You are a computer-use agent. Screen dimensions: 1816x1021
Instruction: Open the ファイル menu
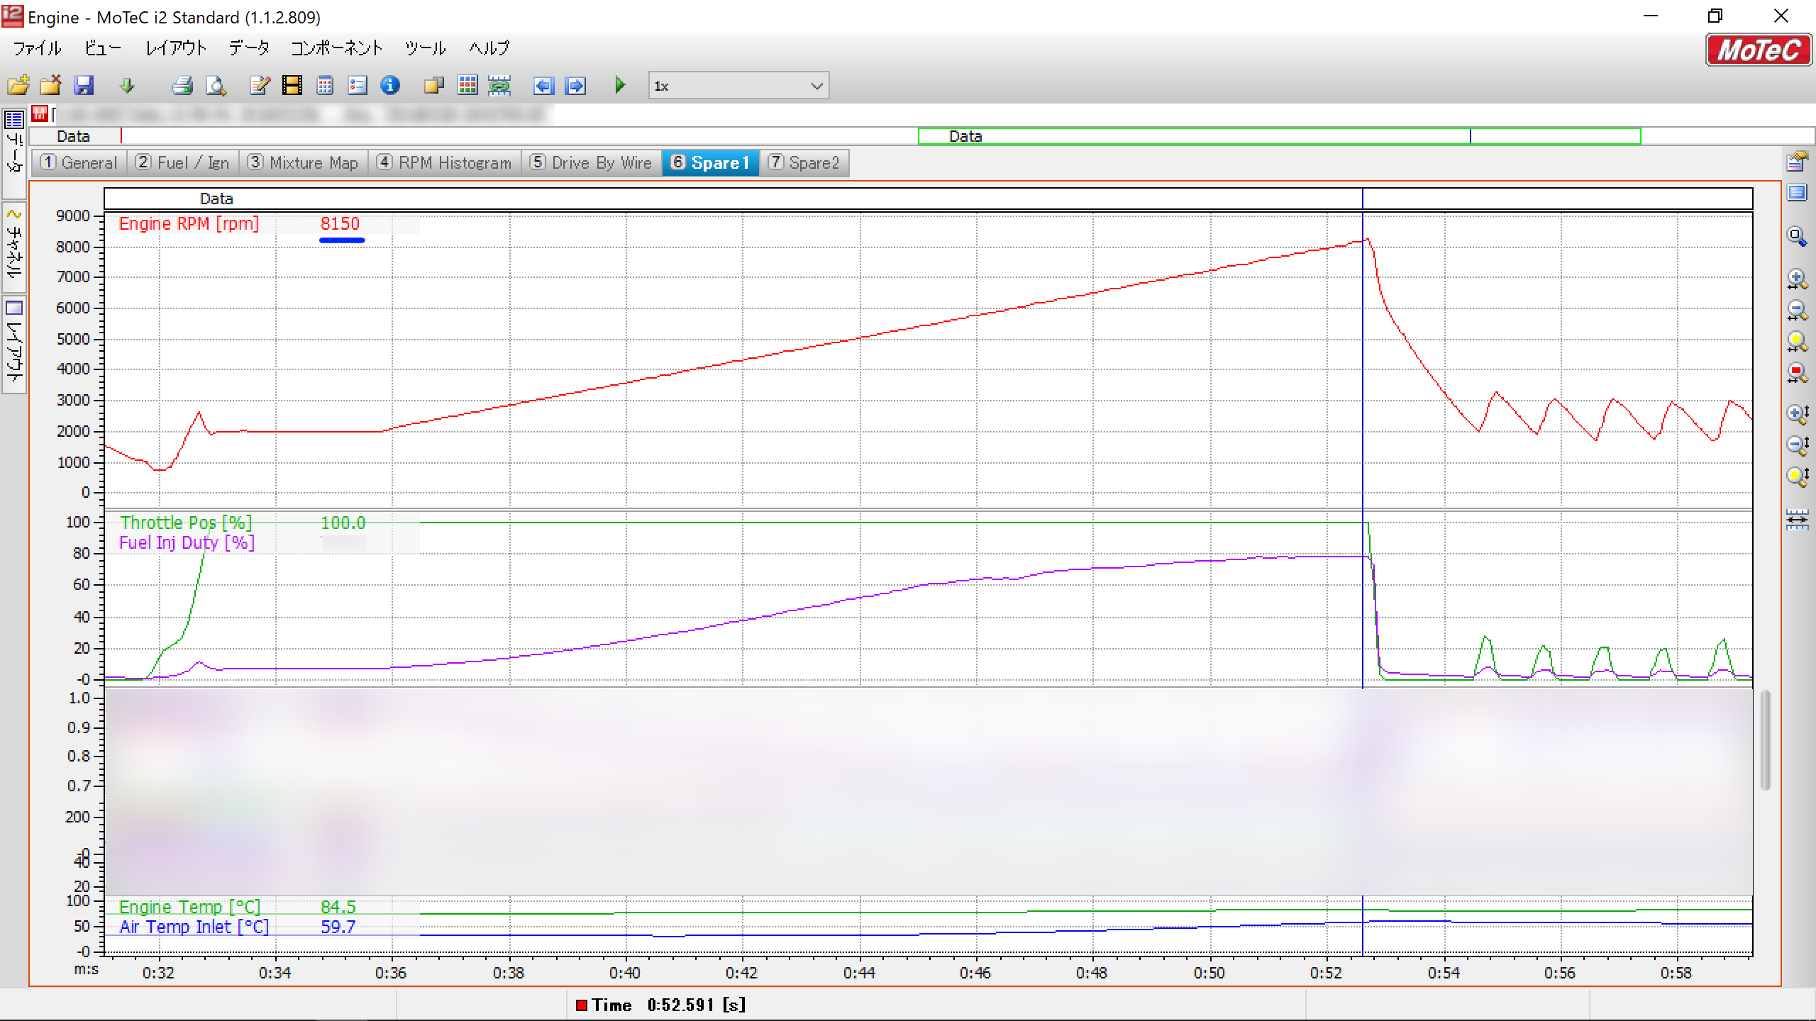(37, 48)
